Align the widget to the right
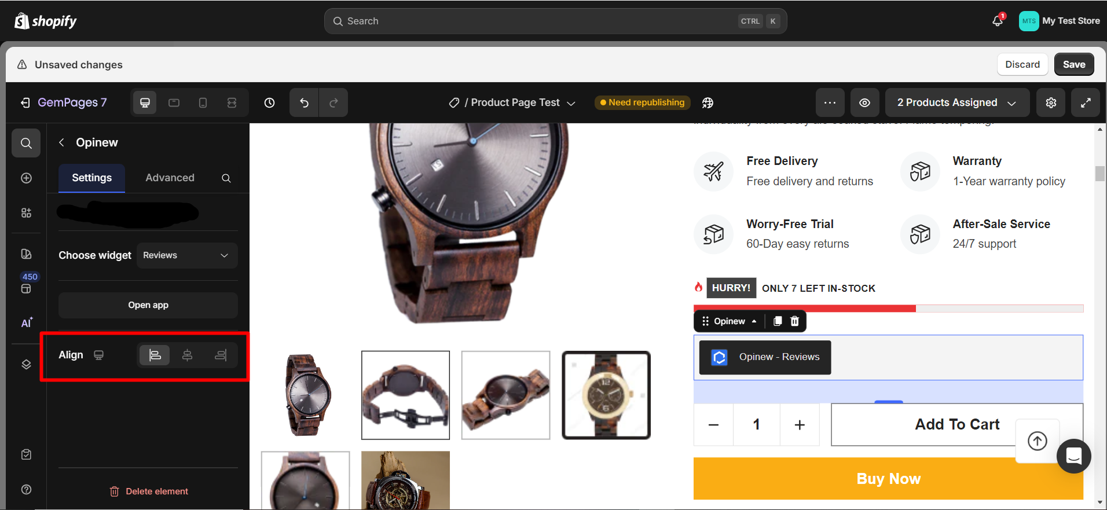This screenshot has width=1107, height=510. tap(220, 355)
